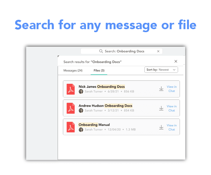View Nick James Onboarding Docs in chat
This screenshot has height=175, width=211.
[x=172, y=89]
